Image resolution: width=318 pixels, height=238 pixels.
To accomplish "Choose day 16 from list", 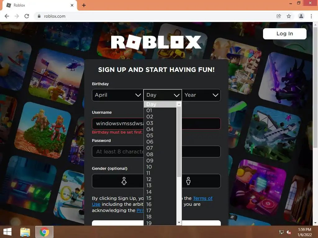I will click(160, 205).
